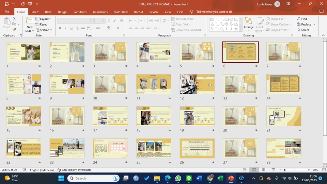Toggle Bold formatting

(x=60, y=28)
